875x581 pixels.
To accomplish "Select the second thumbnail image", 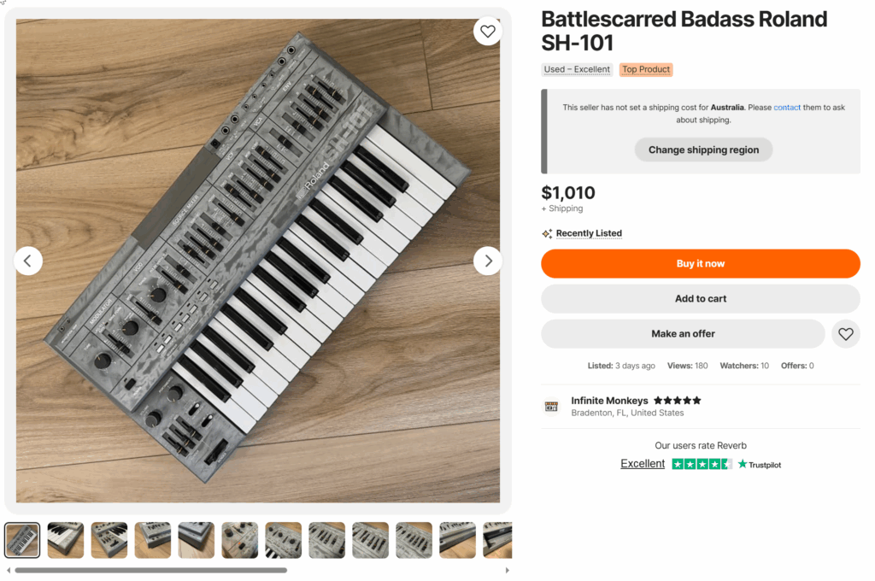I will click(66, 540).
